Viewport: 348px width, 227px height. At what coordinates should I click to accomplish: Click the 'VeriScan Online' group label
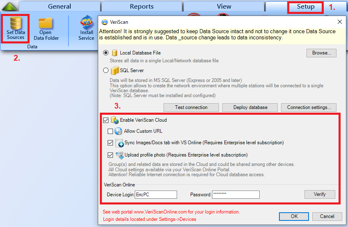120,185
